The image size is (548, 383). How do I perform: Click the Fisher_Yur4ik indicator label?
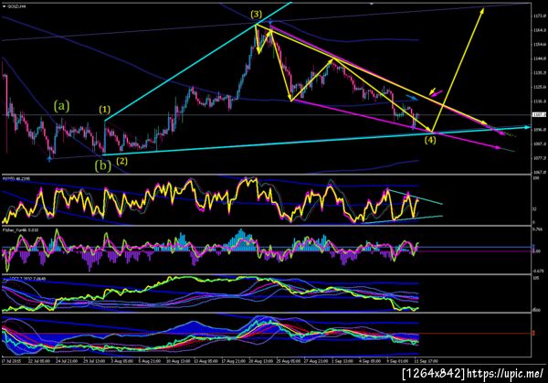coord(20,229)
